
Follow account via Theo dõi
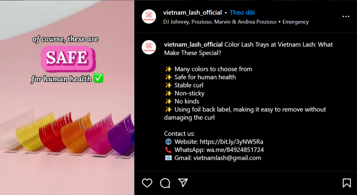(242, 13)
